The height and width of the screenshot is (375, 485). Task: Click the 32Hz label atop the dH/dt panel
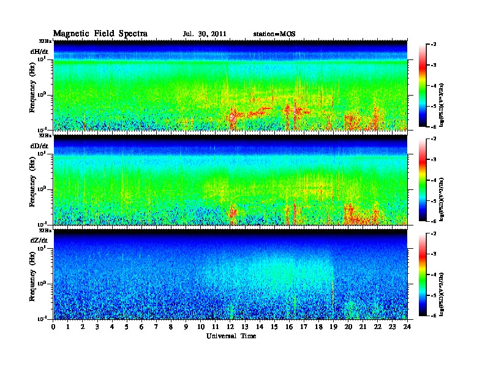tap(45, 41)
